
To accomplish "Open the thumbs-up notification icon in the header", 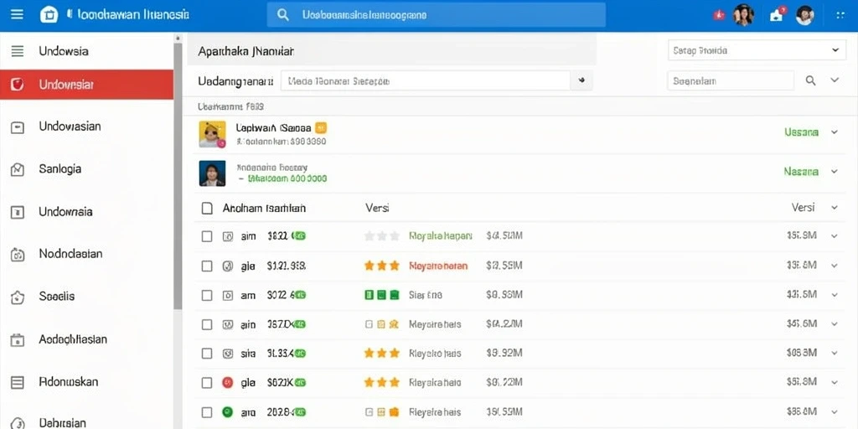I will click(x=777, y=14).
